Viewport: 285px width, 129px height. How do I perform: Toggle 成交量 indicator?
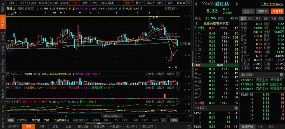pos(36,120)
